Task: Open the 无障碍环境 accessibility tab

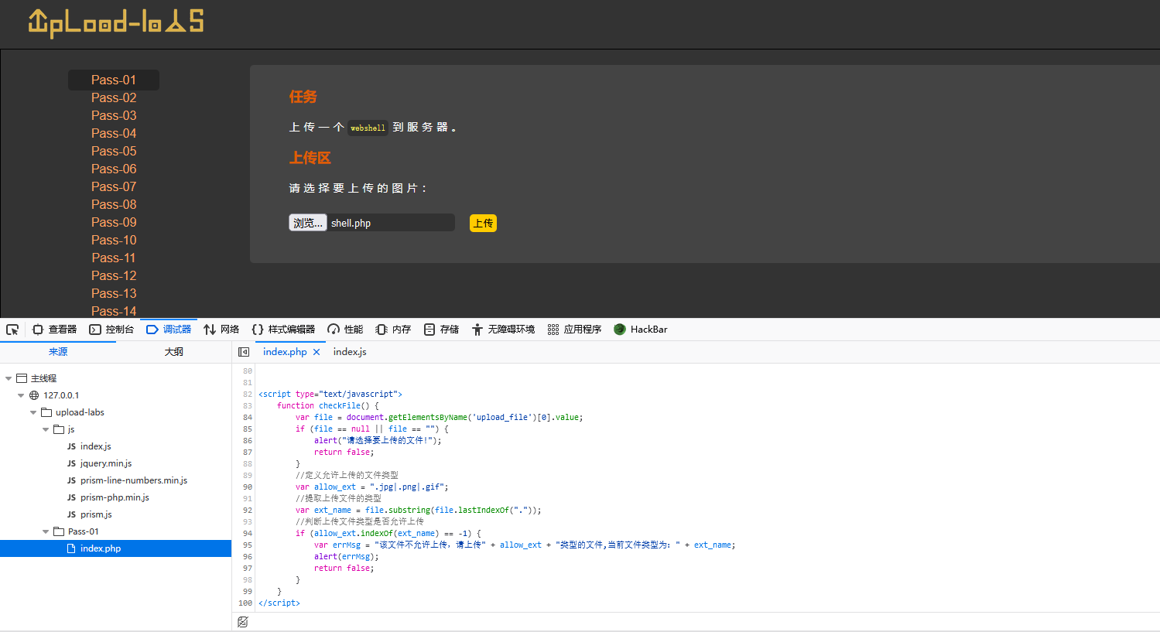Action: [x=503, y=330]
